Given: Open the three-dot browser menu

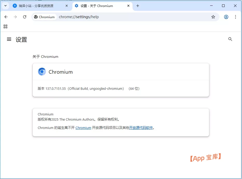Looking at the screenshot, I should coord(236,17).
